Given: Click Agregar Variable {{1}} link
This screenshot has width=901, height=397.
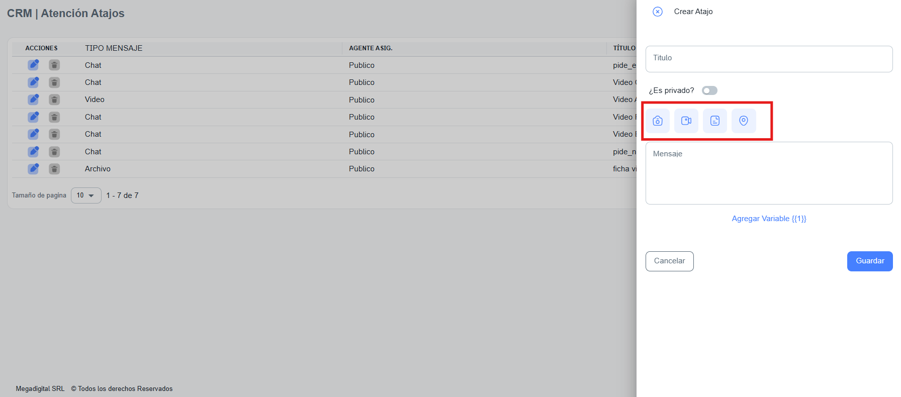Looking at the screenshot, I should click(769, 219).
